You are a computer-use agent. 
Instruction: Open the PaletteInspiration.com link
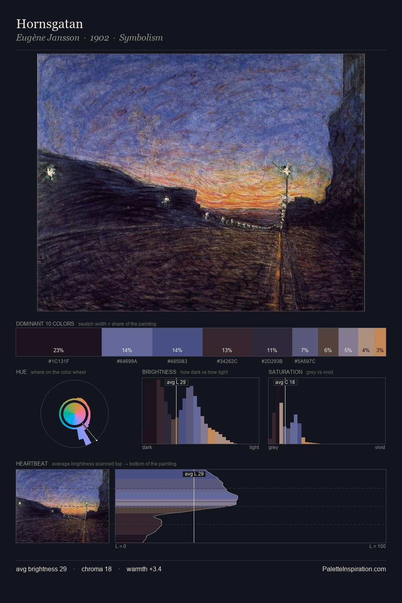354,569
